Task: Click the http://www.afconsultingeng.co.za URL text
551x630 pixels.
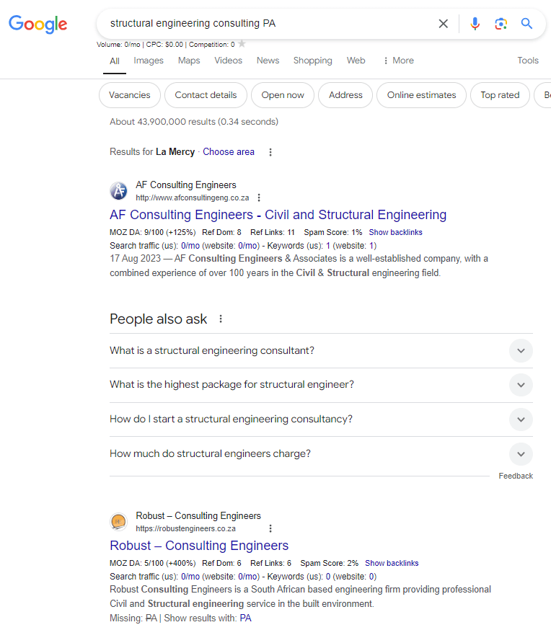Action: tap(192, 198)
